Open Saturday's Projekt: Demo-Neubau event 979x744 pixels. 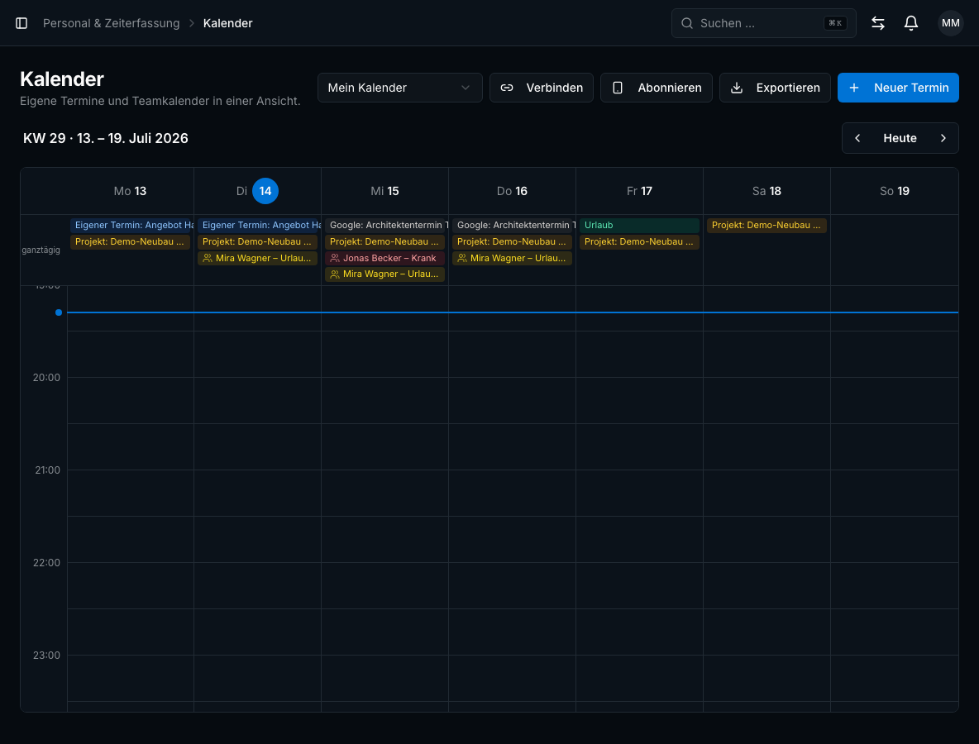766,226
